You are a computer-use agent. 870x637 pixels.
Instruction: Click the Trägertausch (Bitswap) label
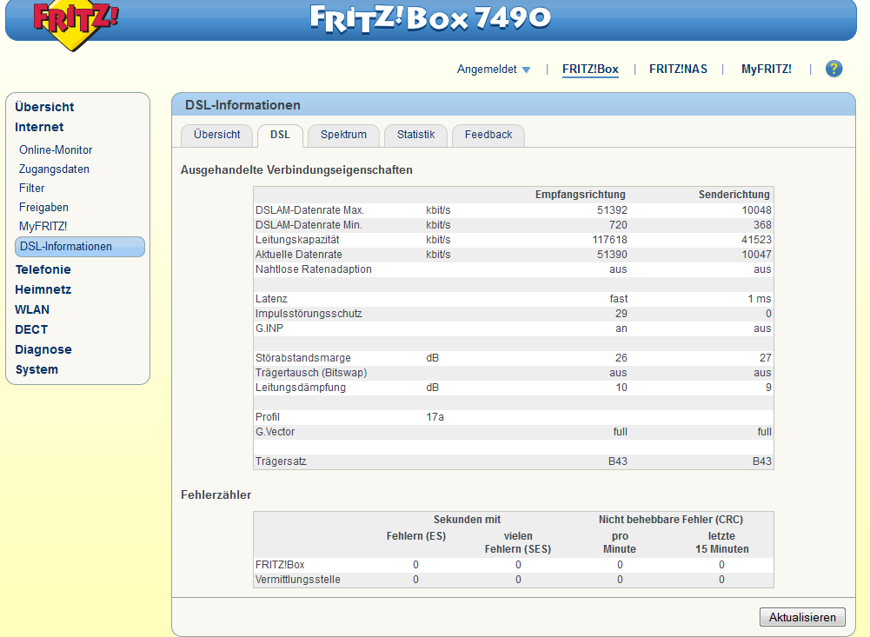[311, 373]
